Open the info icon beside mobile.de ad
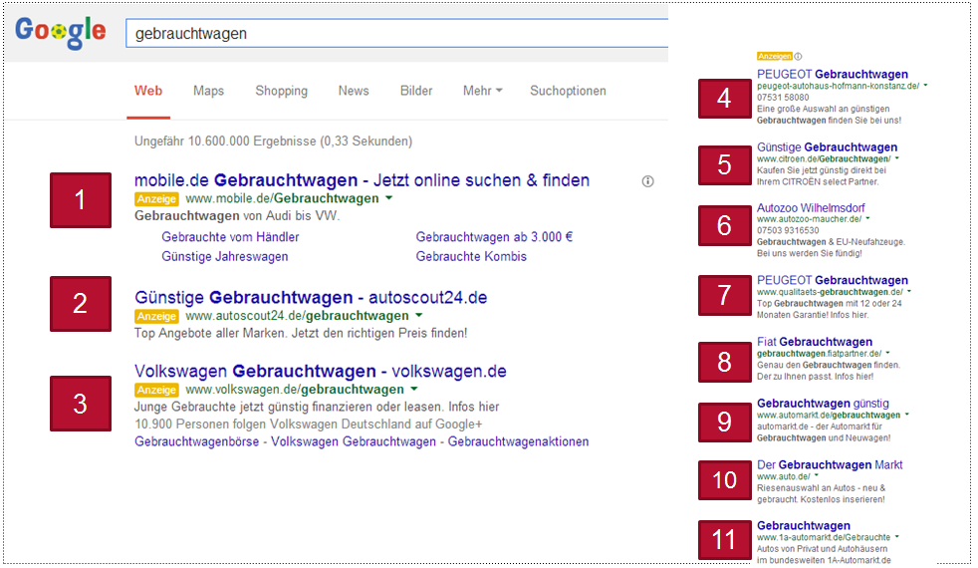Image resolution: width=978 pixels, height=568 pixels. click(x=648, y=181)
